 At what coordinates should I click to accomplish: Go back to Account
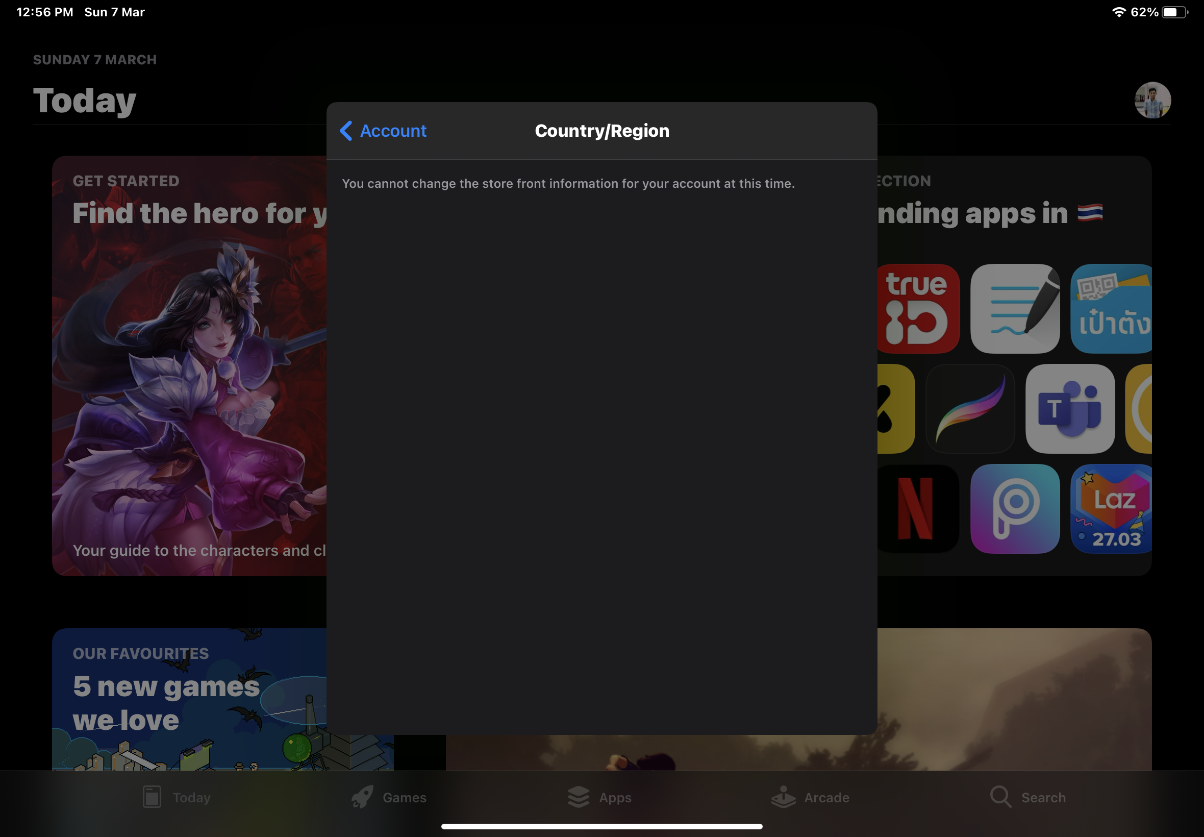[393, 131]
